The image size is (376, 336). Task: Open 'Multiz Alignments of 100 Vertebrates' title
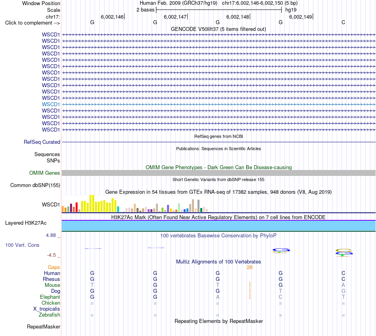[x=218, y=262]
